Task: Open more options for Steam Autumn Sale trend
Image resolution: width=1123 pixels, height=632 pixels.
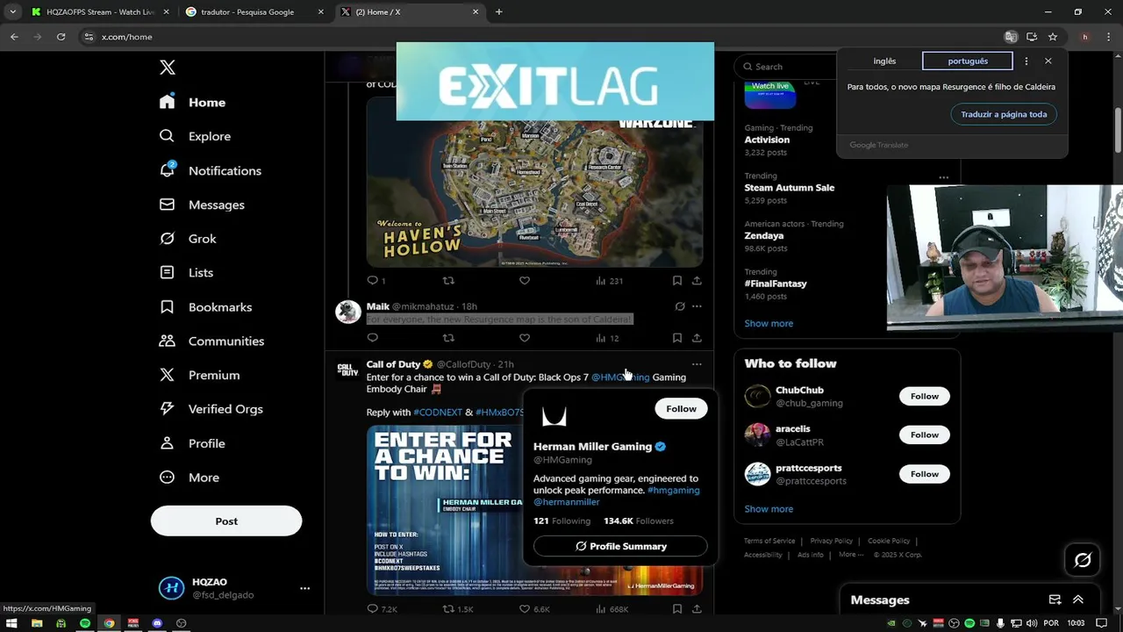Action: pyautogui.click(x=943, y=177)
